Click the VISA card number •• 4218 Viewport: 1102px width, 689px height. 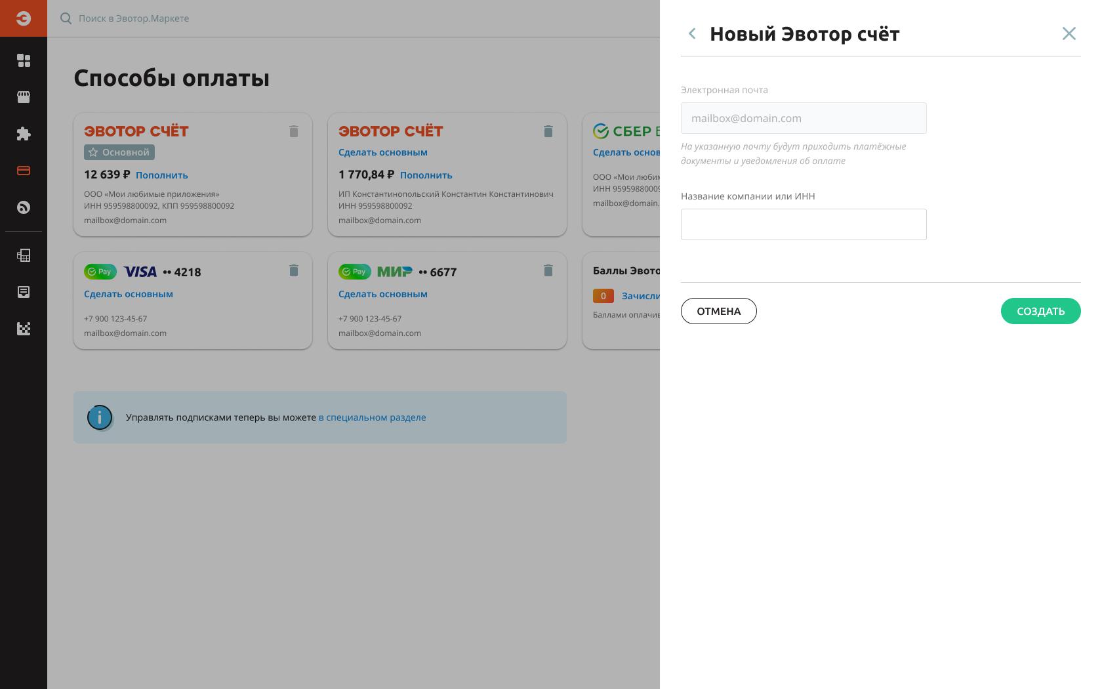tap(182, 272)
